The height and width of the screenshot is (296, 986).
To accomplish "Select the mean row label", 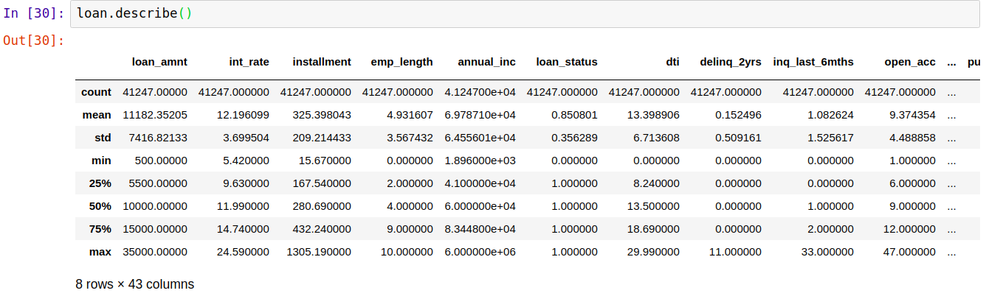I will 97,115.
